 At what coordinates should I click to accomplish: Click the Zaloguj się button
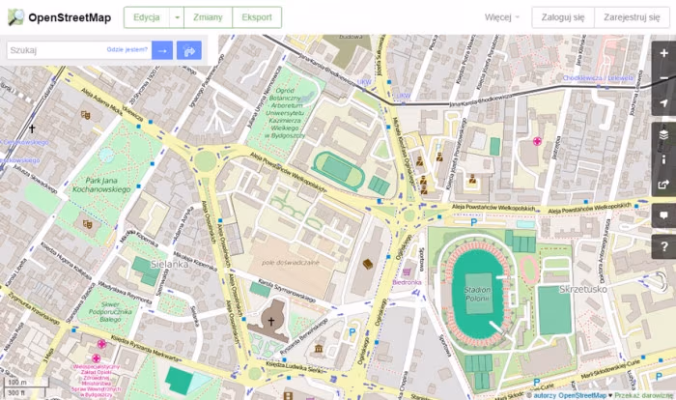point(563,17)
